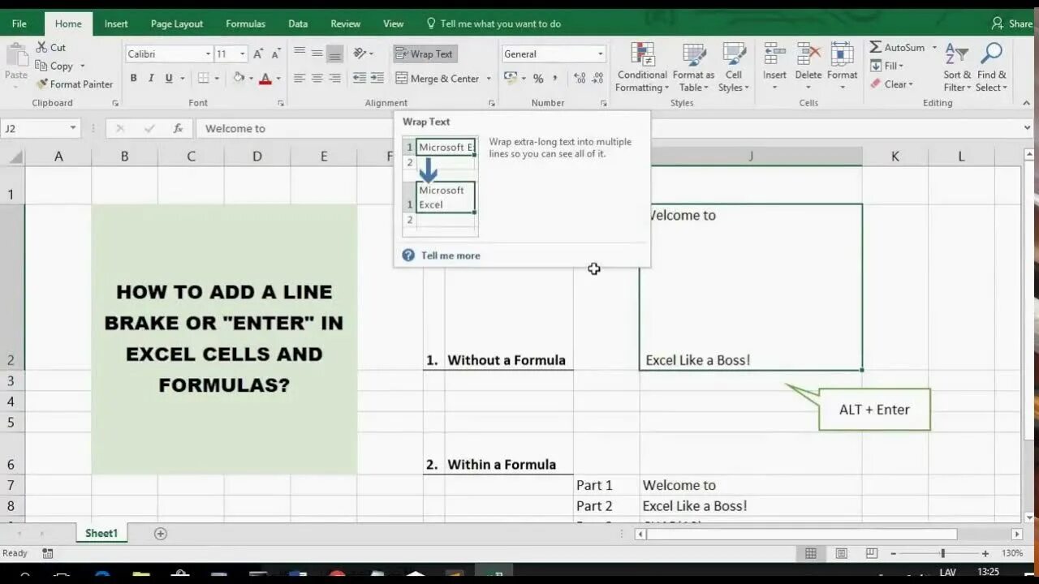1039x584 pixels.
Task: Toggle Middle Align vertical alignment
Action: click(x=317, y=54)
